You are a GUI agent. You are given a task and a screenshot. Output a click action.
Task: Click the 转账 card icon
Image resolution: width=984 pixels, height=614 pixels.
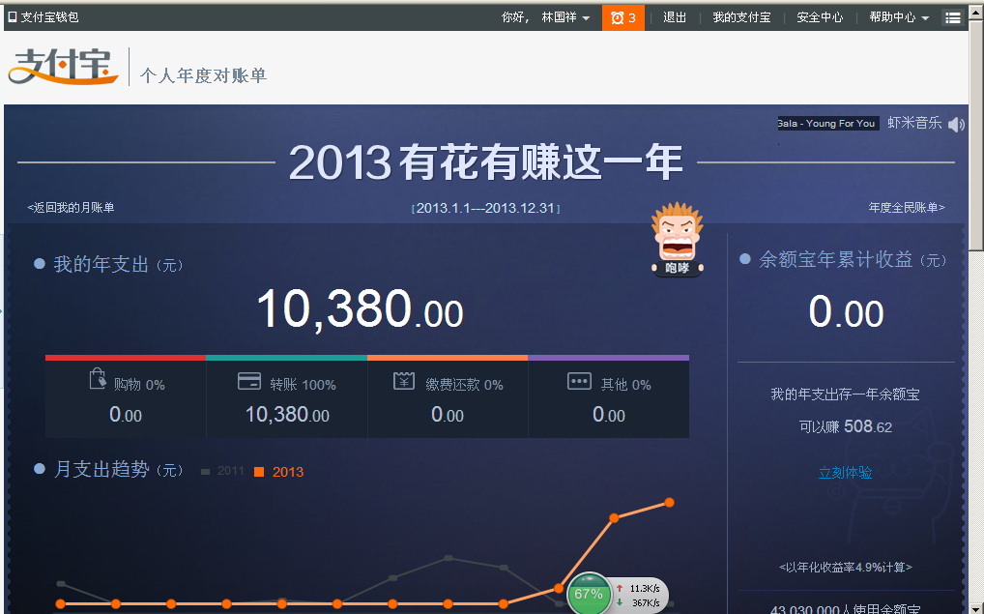click(249, 381)
